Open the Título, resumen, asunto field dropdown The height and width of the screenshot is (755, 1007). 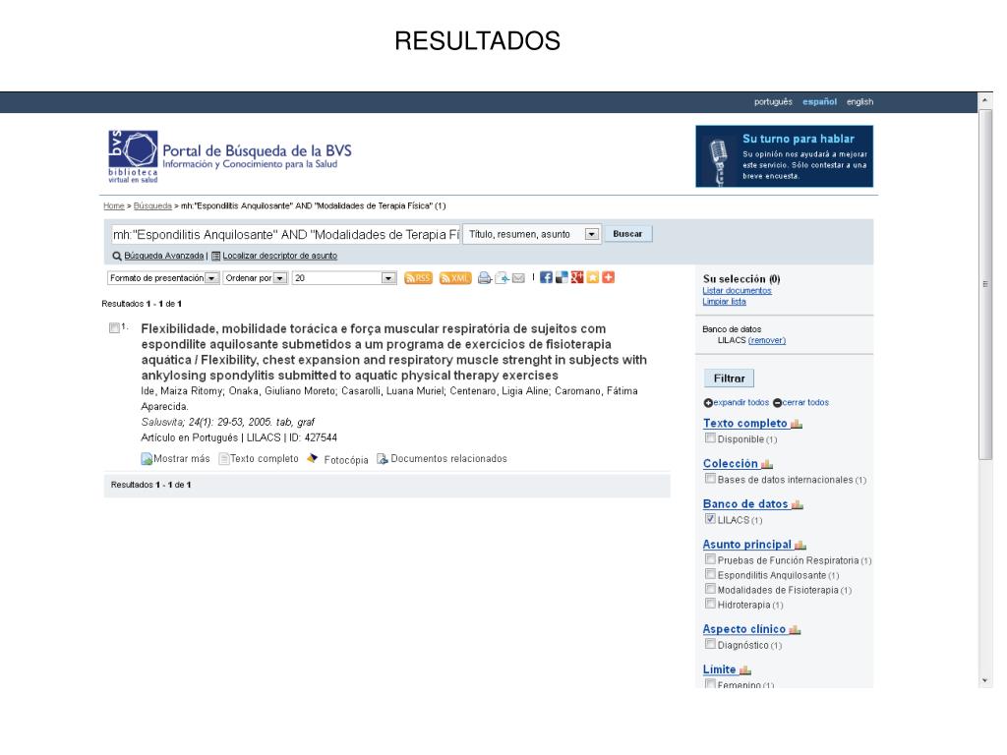pos(532,234)
